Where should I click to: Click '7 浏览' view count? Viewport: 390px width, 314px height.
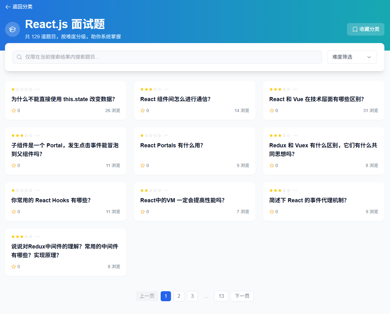[243, 212]
